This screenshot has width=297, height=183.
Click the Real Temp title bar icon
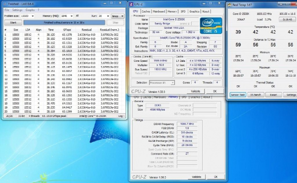coord(229,5)
